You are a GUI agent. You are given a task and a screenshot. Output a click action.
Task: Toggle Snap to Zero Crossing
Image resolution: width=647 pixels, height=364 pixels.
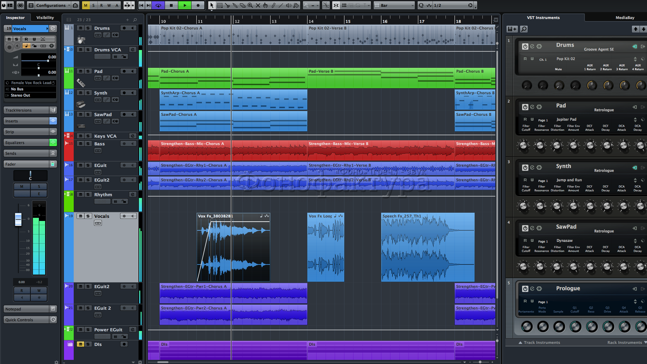(326, 5)
